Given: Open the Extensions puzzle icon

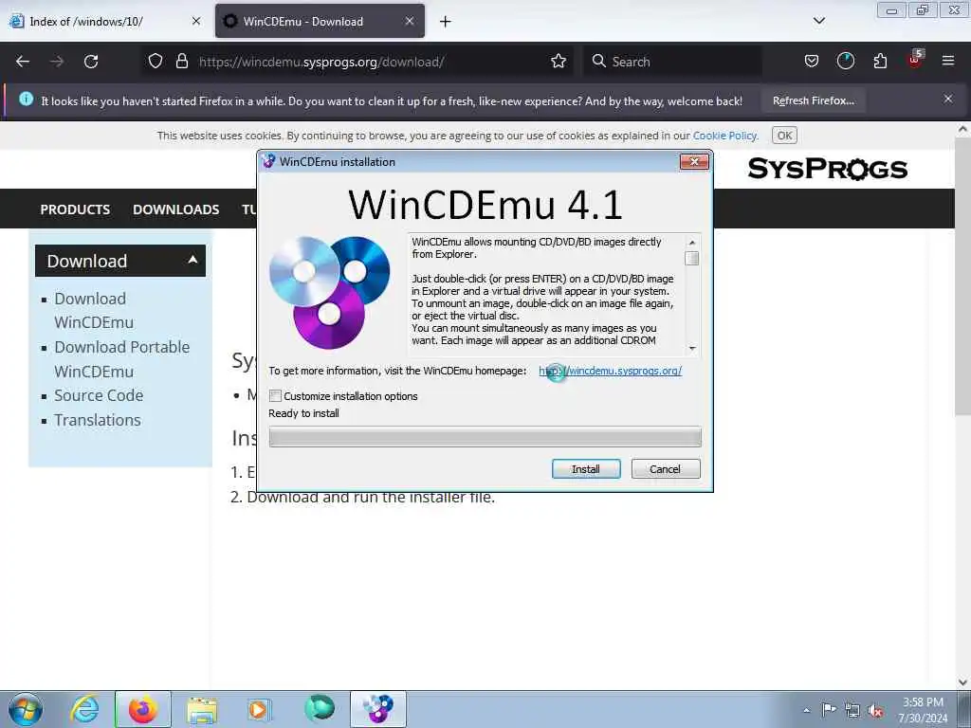Looking at the screenshot, I should (880, 62).
